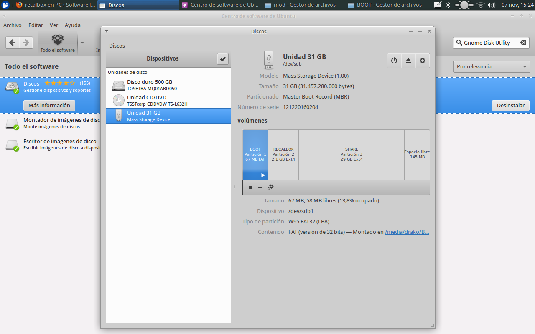The image size is (535, 334).
Task: Open the Por relevancia sort dropdown
Action: [x=492, y=67]
